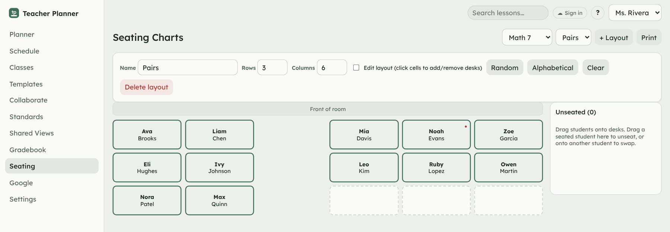Click the Clear button

pos(596,68)
